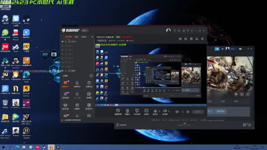
Task: Add a new scene with the plus icon
Action: point(92,37)
